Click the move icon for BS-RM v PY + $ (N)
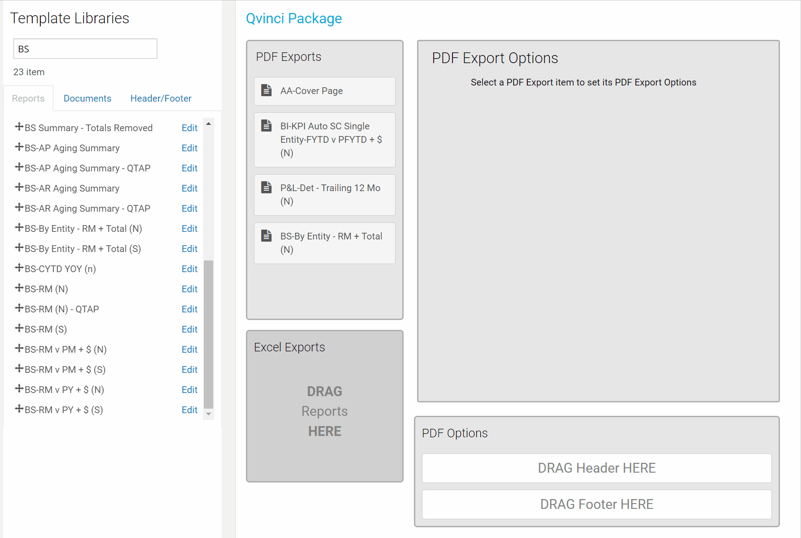The width and height of the screenshot is (801, 538). (19, 389)
